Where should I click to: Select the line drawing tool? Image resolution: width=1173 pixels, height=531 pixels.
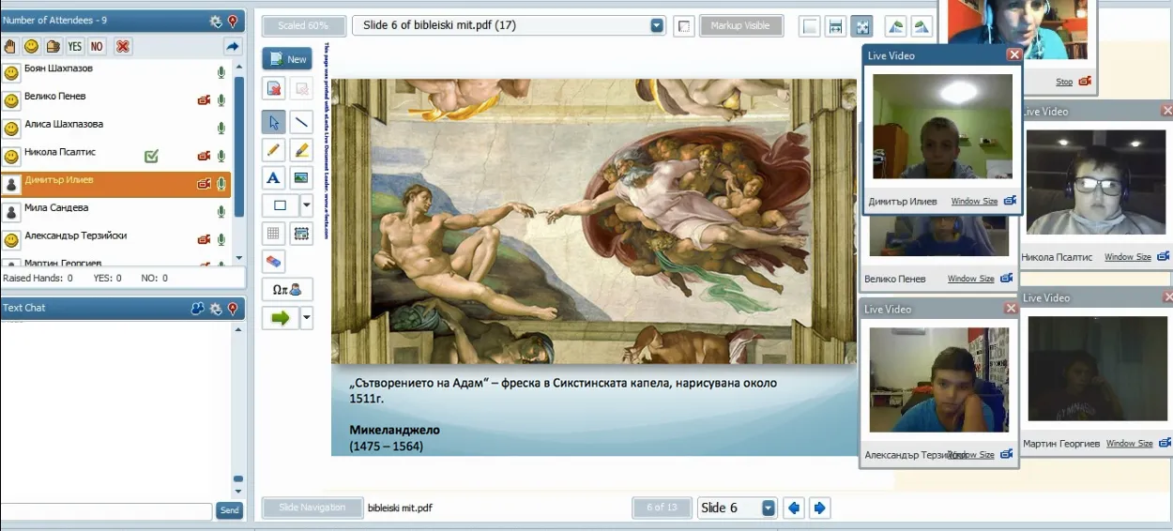[301, 121]
